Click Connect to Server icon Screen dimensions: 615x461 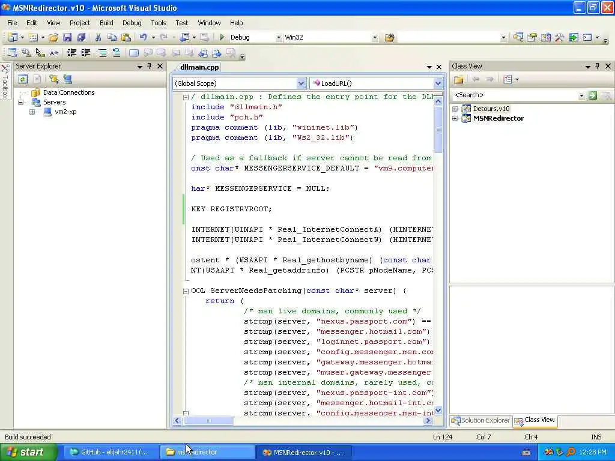tap(67, 79)
